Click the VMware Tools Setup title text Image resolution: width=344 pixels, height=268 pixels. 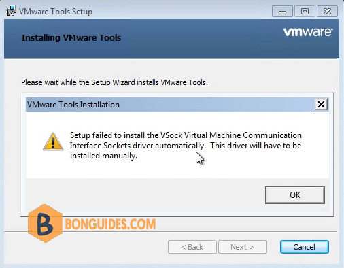pyautogui.click(x=56, y=12)
